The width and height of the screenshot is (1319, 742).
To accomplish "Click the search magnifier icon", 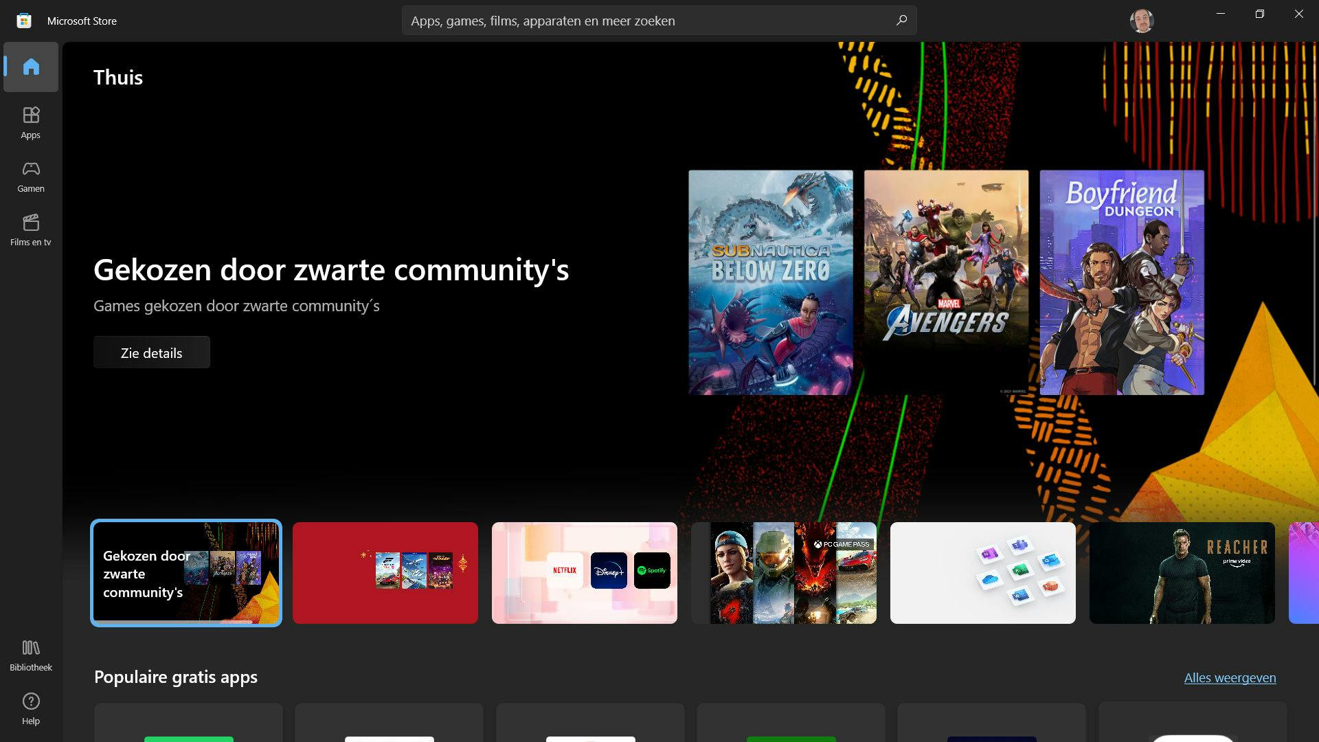I will [x=901, y=21].
